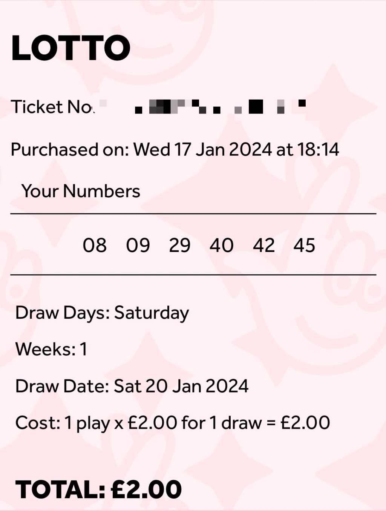
Task: Select lottery number 09
Action: pos(138,246)
